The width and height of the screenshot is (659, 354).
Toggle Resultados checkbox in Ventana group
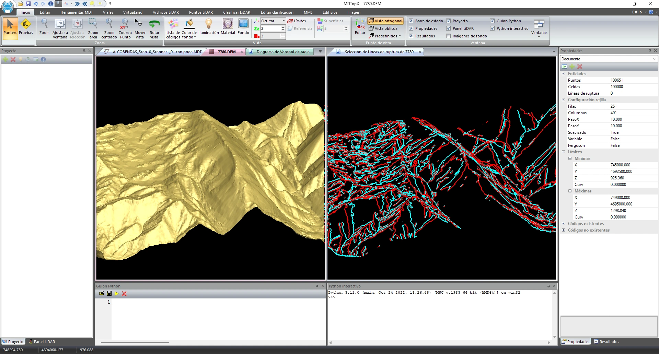[411, 36]
